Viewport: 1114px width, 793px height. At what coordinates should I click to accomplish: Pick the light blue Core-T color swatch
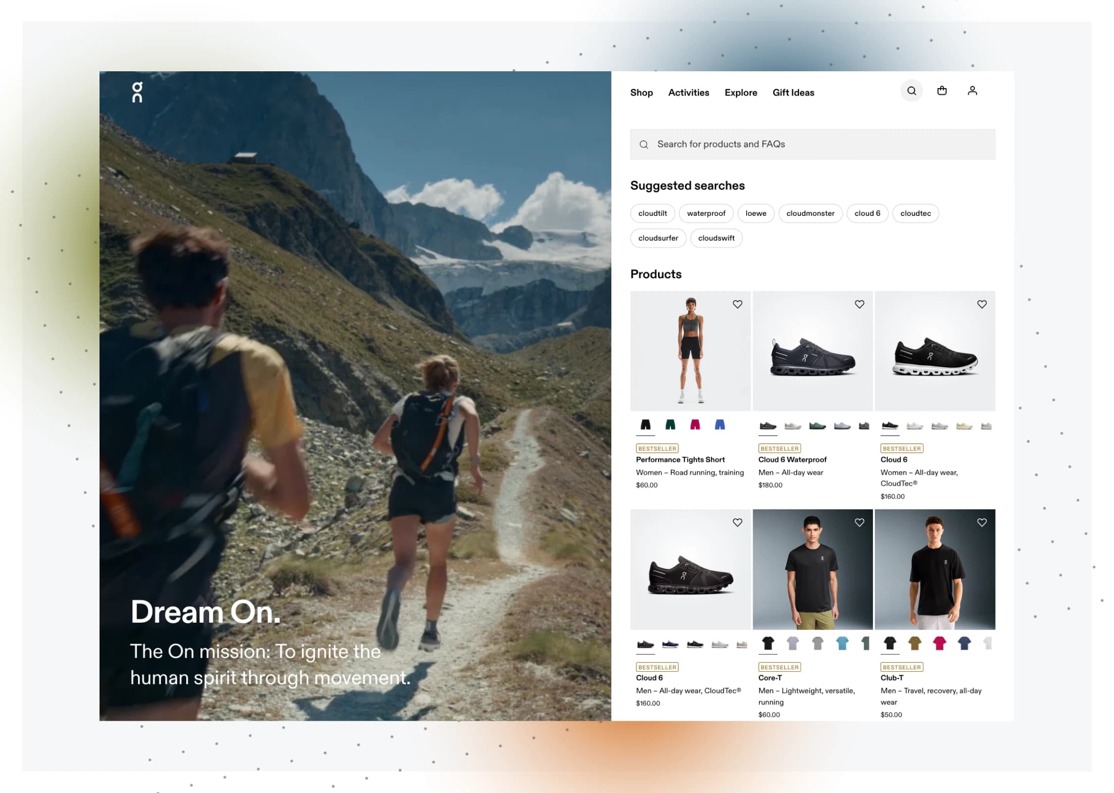coord(842,643)
